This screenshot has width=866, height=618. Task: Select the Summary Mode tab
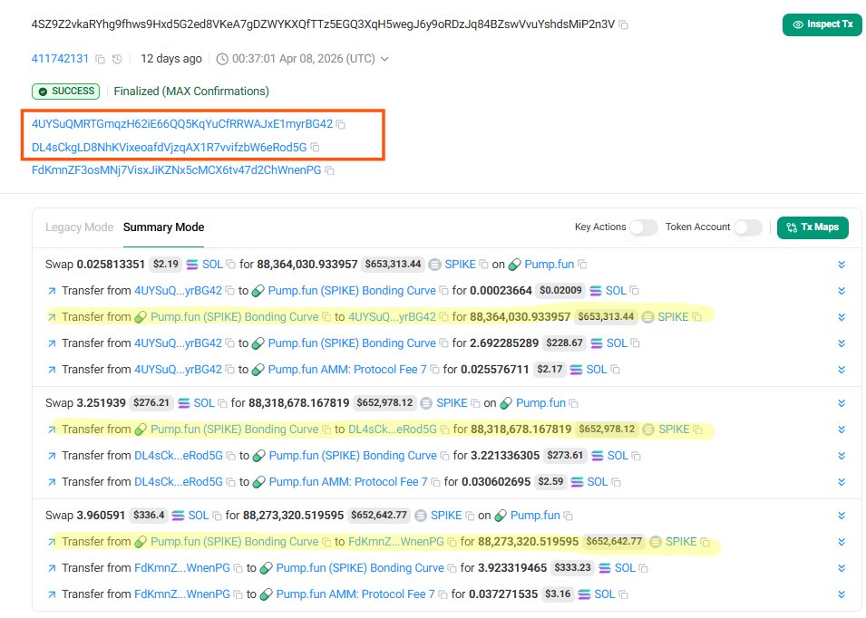[163, 227]
